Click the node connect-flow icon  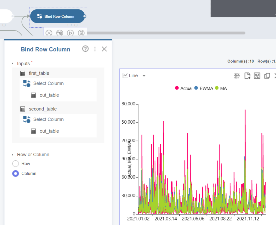(x=60, y=33)
